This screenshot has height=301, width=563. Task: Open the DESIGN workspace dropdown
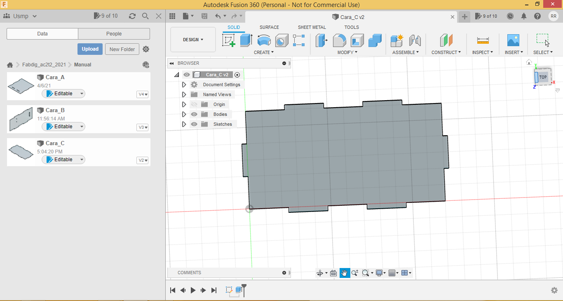[x=193, y=40]
